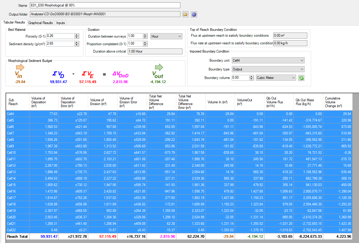Click in the Name text field

105,5
